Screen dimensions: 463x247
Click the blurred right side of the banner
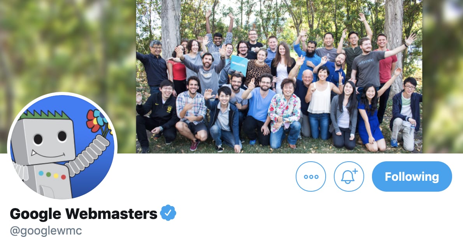[x=443, y=76]
